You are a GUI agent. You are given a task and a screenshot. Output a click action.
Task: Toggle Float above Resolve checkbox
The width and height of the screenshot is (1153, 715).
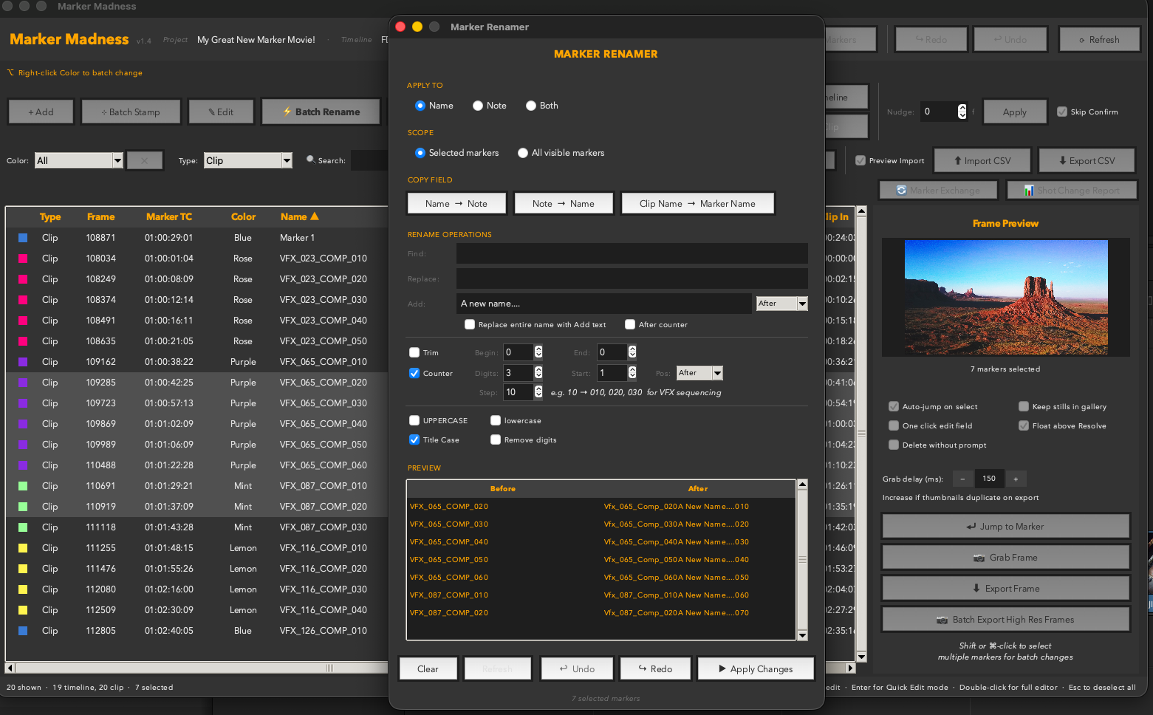(1024, 425)
